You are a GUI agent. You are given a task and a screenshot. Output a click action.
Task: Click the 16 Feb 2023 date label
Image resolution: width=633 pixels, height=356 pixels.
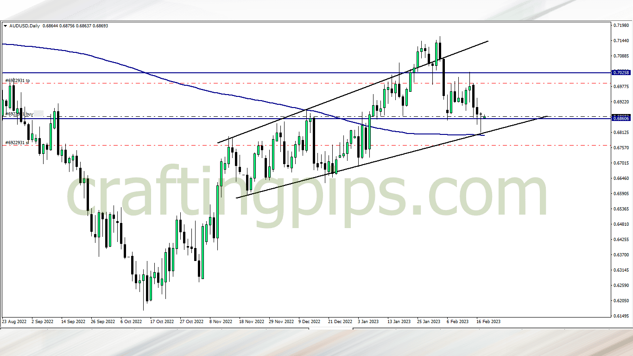(x=488, y=321)
